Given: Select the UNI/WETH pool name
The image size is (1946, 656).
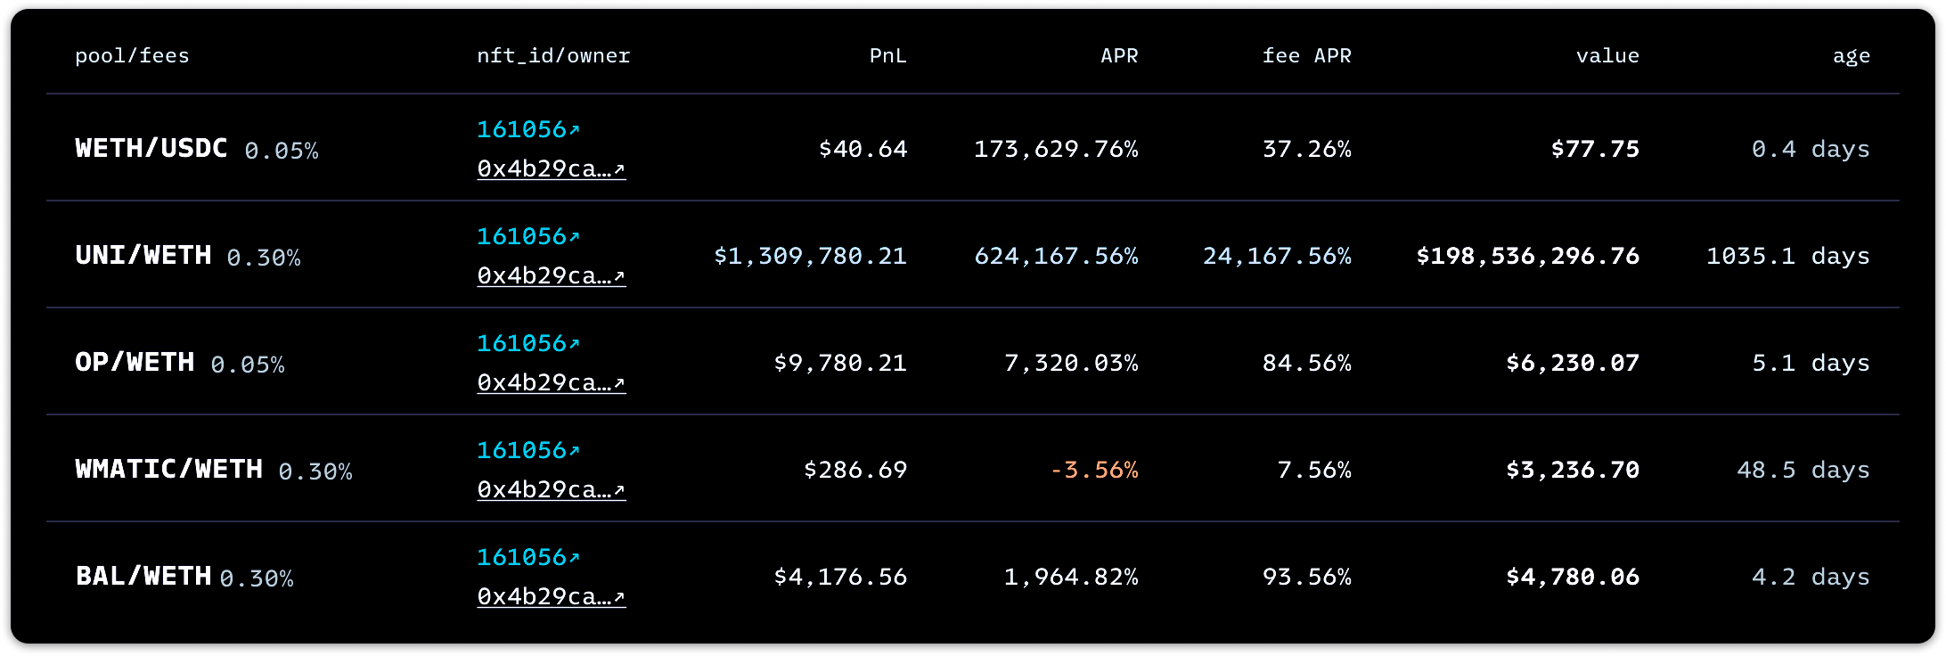Looking at the screenshot, I should [x=143, y=256].
